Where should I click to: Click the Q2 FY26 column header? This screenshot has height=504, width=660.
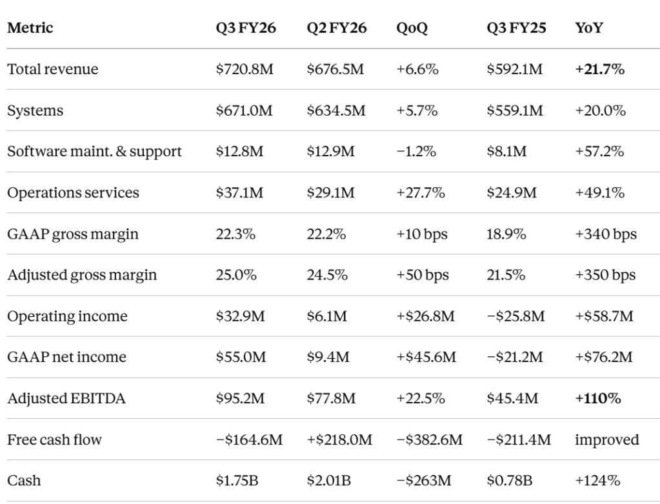tap(336, 28)
